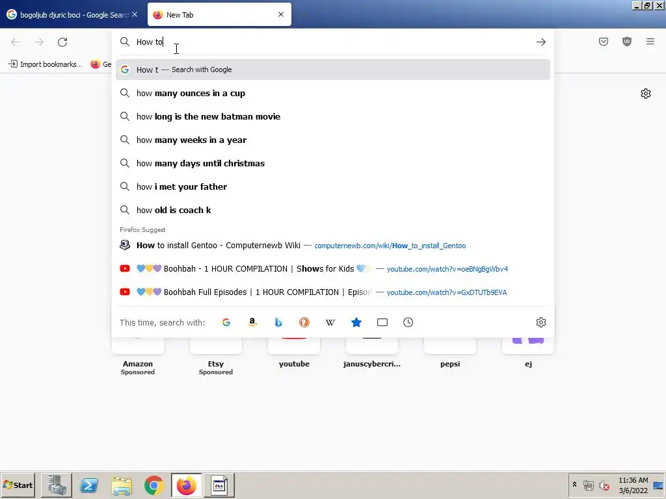
Task: Open the ej shortcut tile
Action: point(528,353)
